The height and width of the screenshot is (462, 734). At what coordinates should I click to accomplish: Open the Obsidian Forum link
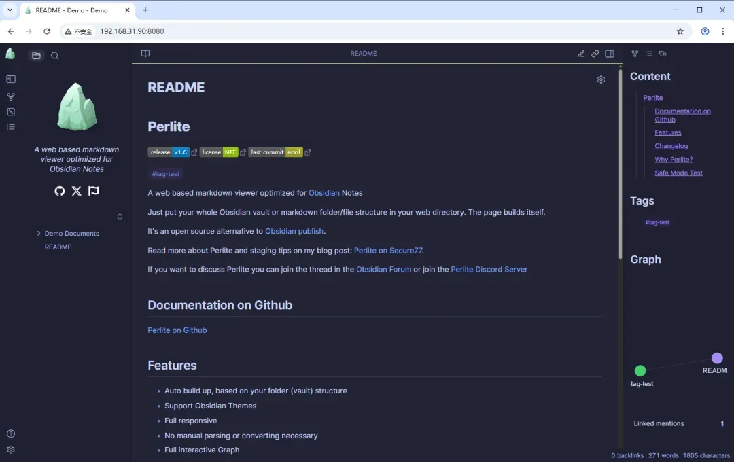tap(384, 270)
